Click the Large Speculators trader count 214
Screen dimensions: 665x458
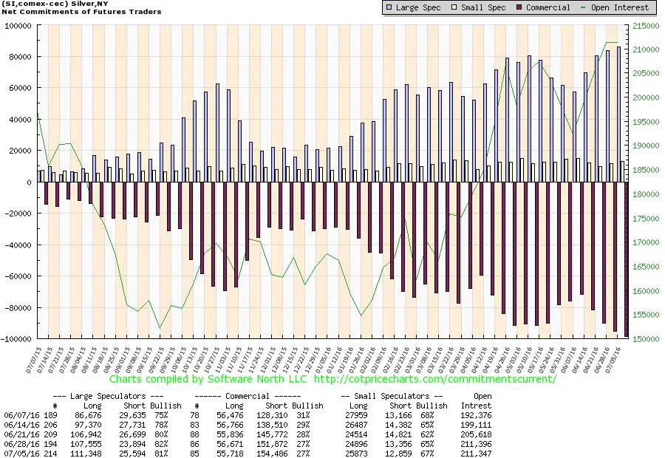[50, 454]
